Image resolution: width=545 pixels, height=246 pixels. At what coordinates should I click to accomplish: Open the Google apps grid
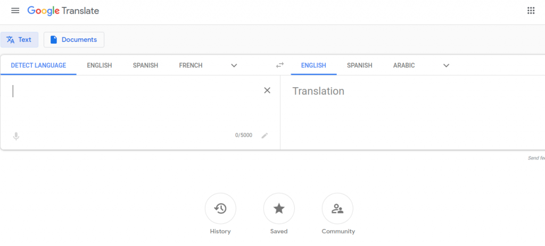[531, 11]
